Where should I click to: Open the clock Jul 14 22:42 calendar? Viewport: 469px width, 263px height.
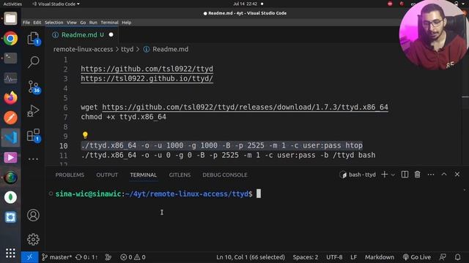point(245,4)
